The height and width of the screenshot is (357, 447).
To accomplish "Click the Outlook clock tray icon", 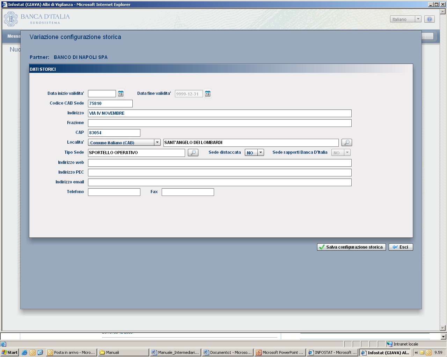I will click(428, 352).
